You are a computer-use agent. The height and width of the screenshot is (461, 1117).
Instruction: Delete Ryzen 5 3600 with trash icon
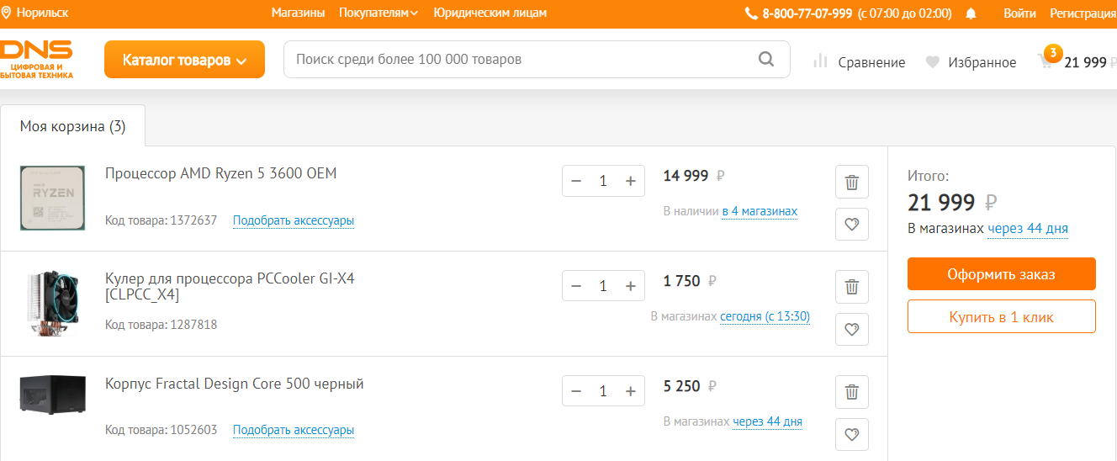851,182
